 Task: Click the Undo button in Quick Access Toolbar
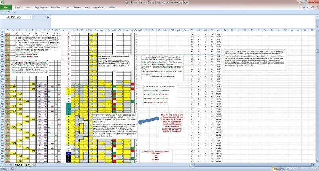coord(8,12)
